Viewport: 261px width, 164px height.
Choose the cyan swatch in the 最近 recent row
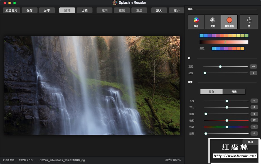(x=214, y=48)
